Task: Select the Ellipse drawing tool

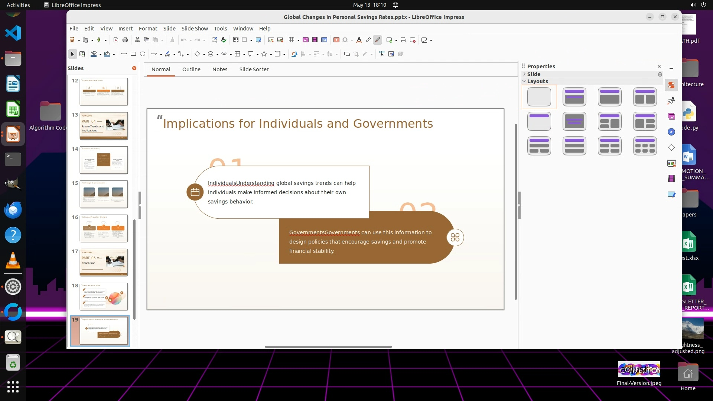Action: pos(143,54)
